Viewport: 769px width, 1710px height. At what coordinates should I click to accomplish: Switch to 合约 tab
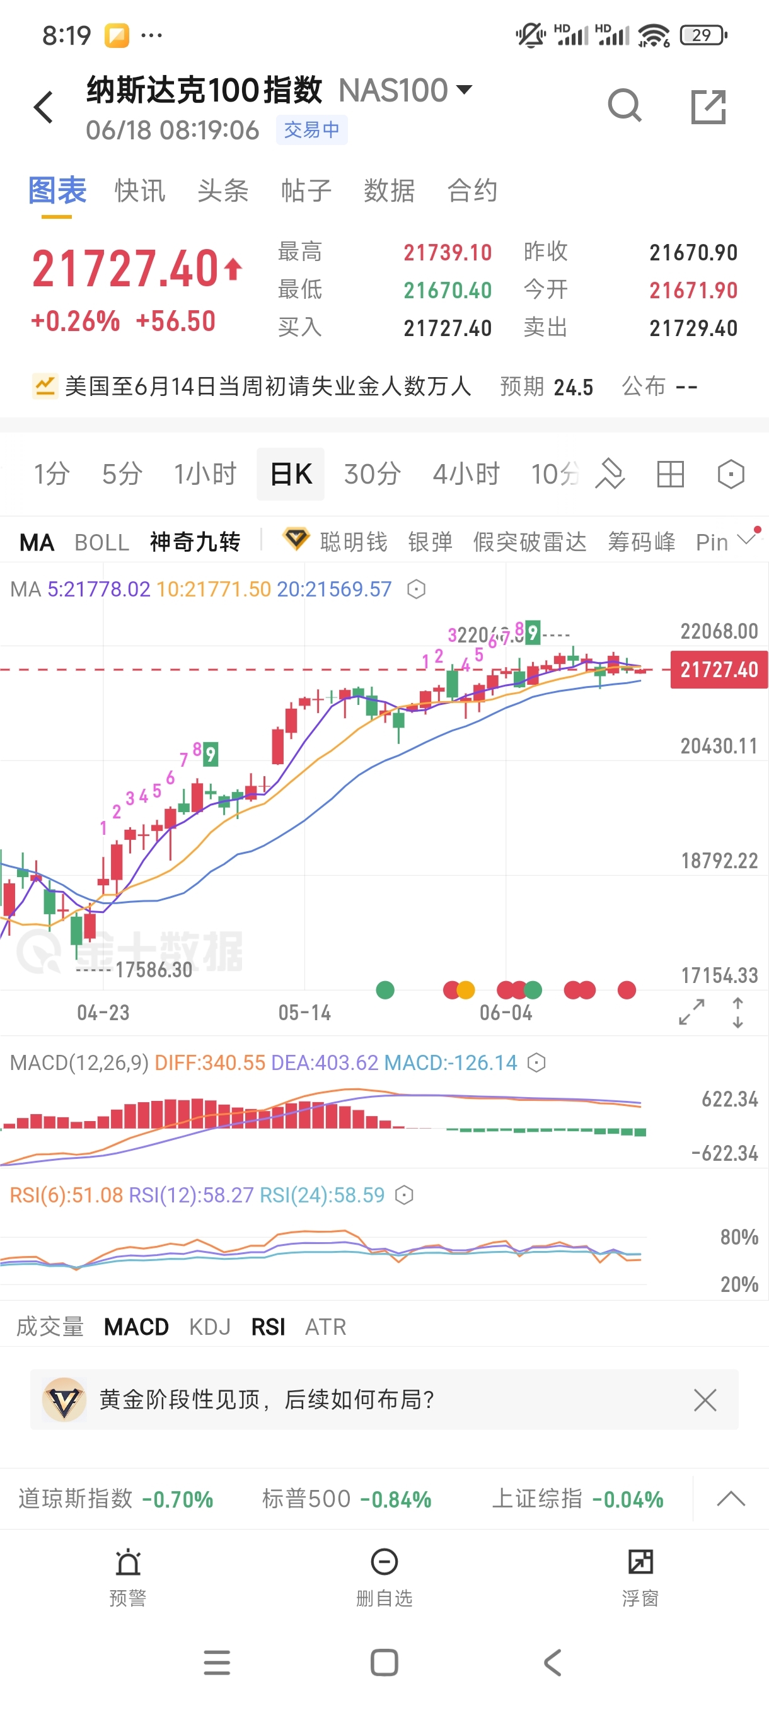tap(471, 190)
